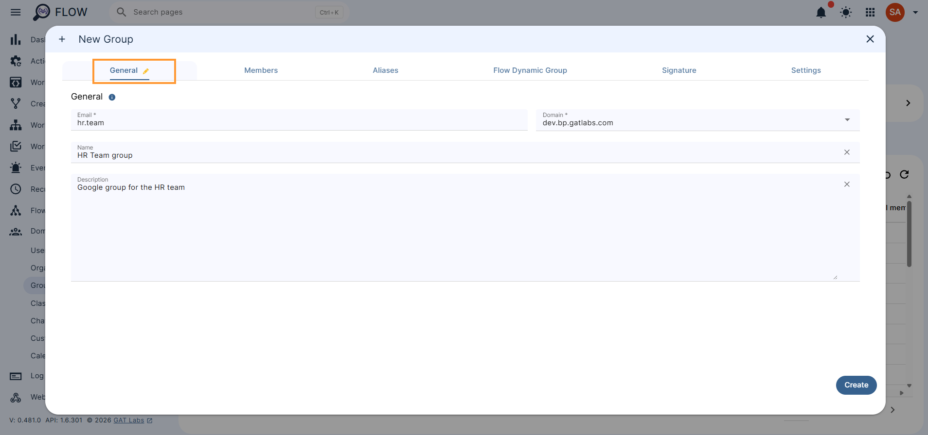The image size is (928, 435).
Task: Open the Settings tab
Action: click(x=806, y=70)
